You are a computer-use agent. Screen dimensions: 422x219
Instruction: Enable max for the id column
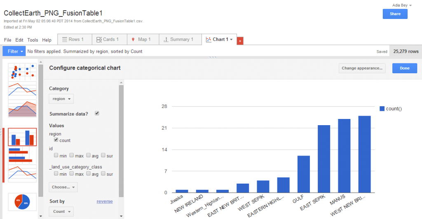pos(72,155)
